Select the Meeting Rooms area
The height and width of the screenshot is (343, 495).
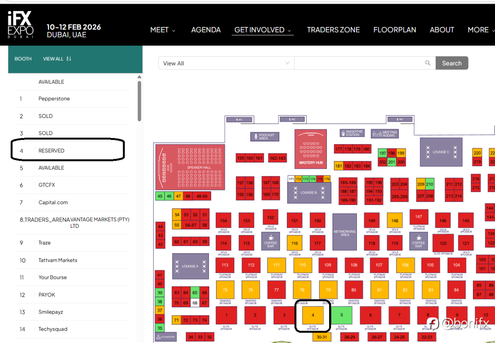(x=384, y=134)
